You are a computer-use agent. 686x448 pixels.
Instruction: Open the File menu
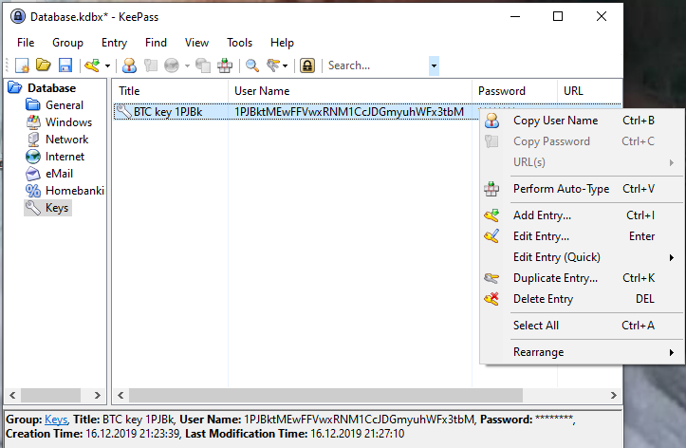click(26, 43)
